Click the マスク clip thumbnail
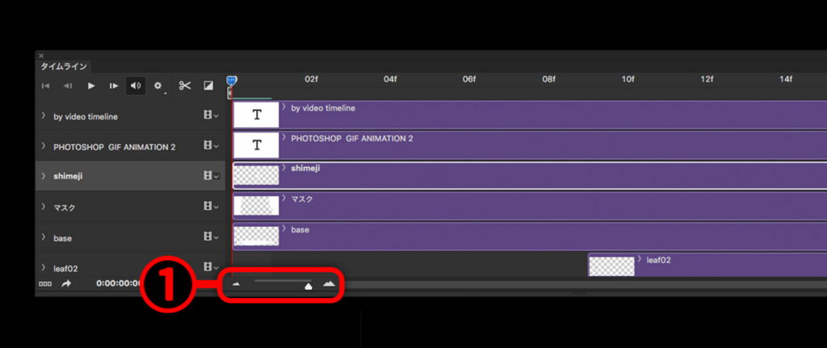 pyautogui.click(x=256, y=206)
